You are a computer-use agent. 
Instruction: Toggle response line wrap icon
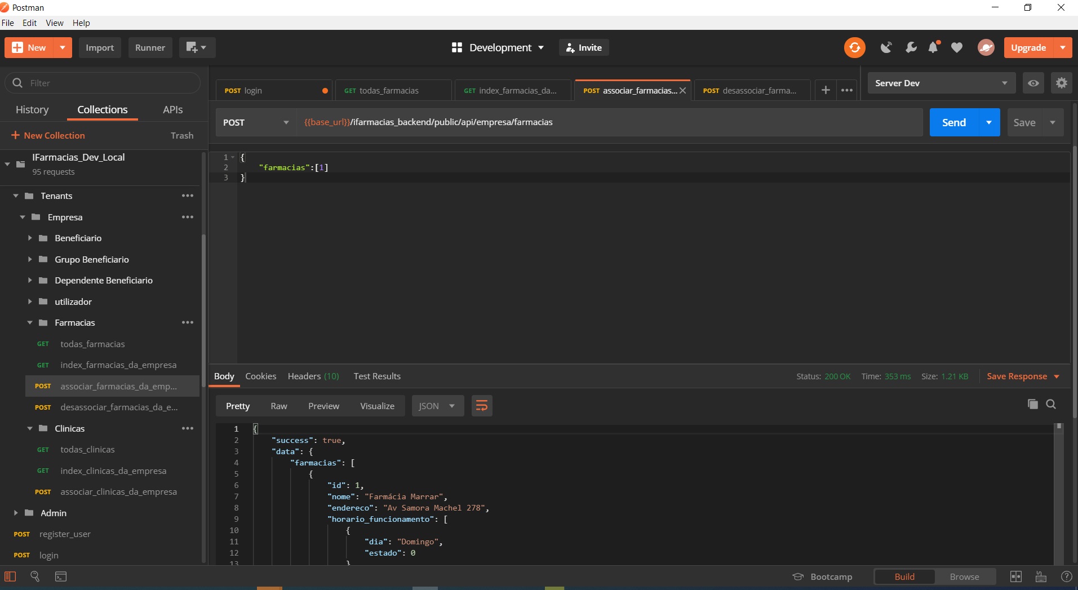pyautogui.click(x=482, y=406)
